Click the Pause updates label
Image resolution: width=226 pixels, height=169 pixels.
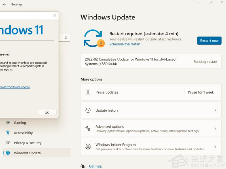coord(107,92)
